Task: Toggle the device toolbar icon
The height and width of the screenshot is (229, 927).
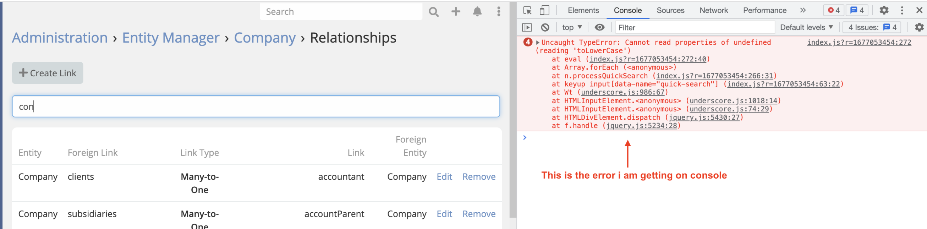Action: pos(544,10)
